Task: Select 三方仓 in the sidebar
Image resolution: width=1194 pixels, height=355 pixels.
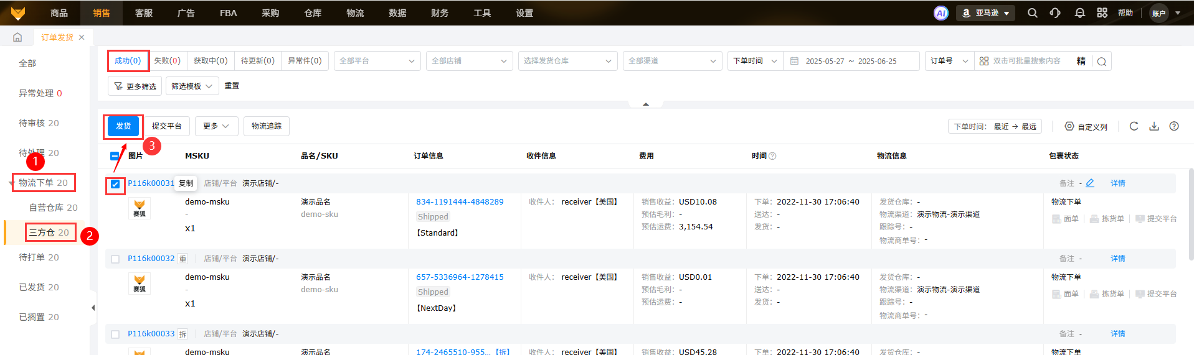Action: 49,233
